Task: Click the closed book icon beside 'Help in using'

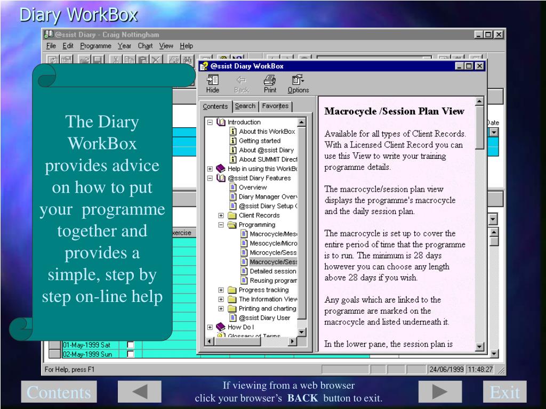Action: (x=221, y=169)
